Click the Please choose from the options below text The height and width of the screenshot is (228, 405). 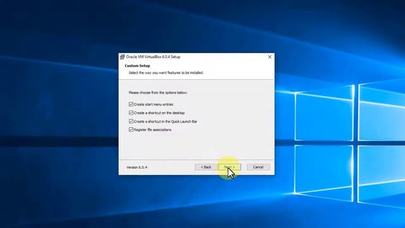pyautogui.click(x=158, y=92)
